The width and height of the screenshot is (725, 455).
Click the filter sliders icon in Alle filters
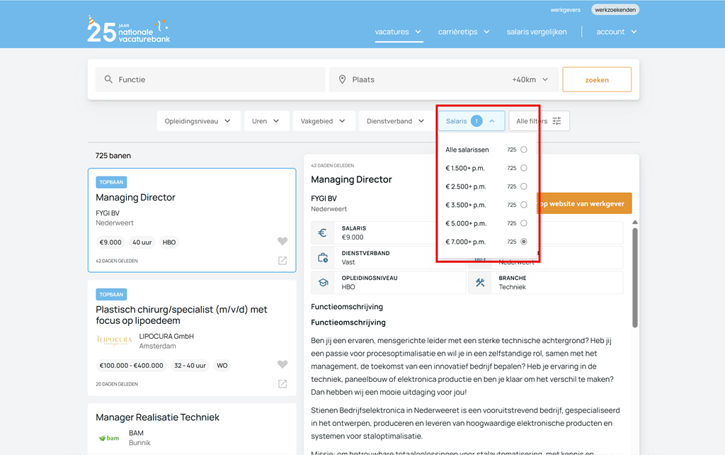[557, 121]
